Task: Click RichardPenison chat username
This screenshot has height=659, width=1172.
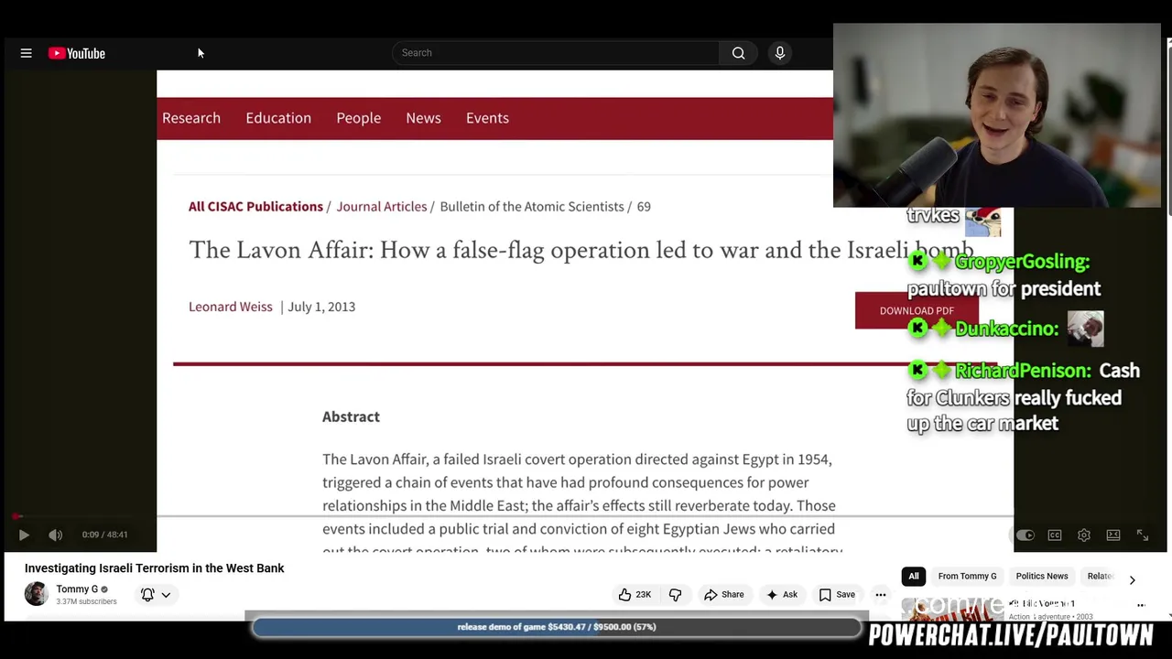Action: (1022, 371)
